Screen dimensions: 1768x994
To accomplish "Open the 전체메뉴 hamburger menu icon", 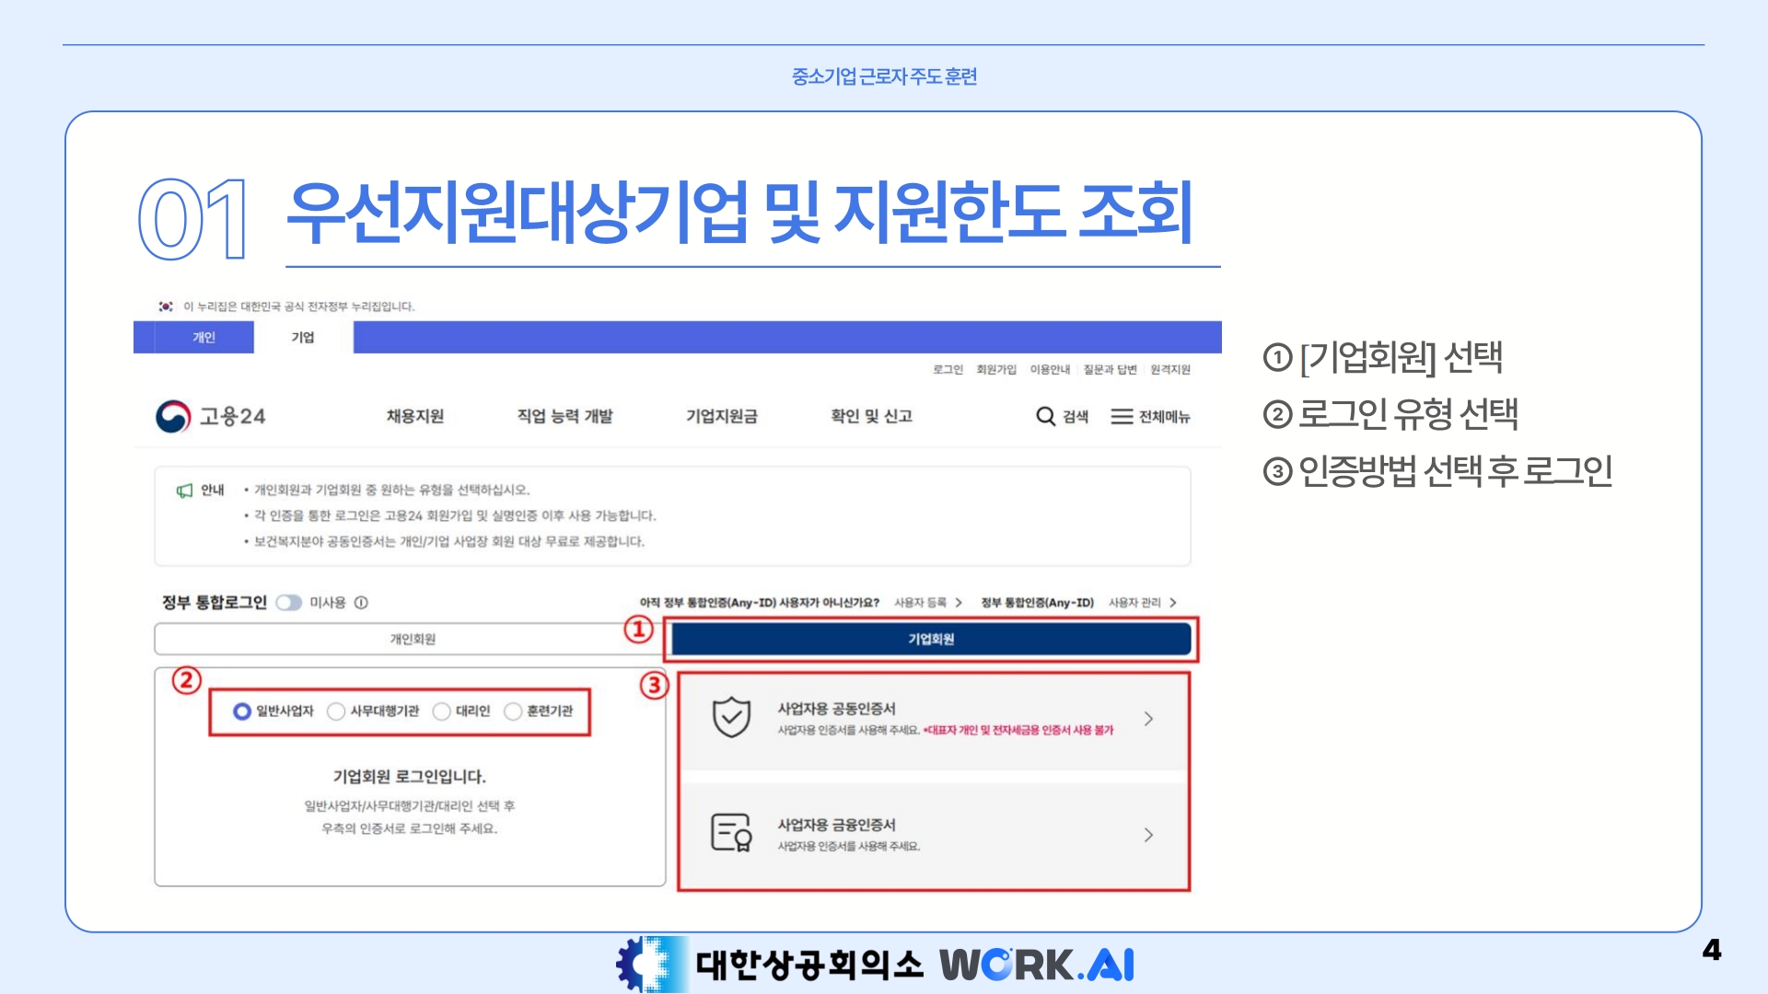I will click(x=1121, y=417).
